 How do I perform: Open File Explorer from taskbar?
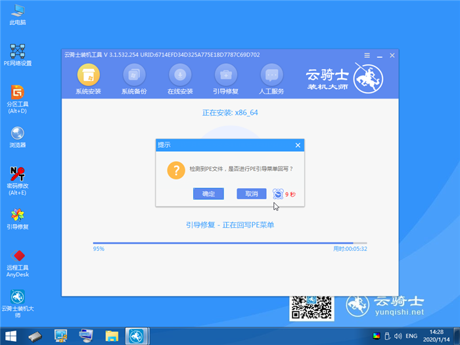(x=112, y=336)
